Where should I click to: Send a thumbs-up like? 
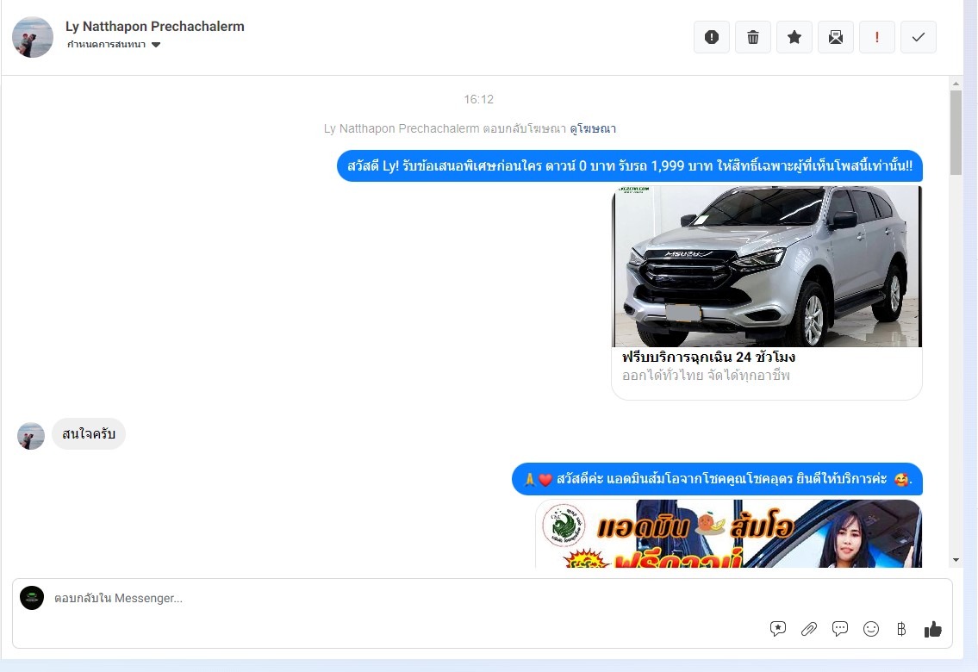point(933,629)
